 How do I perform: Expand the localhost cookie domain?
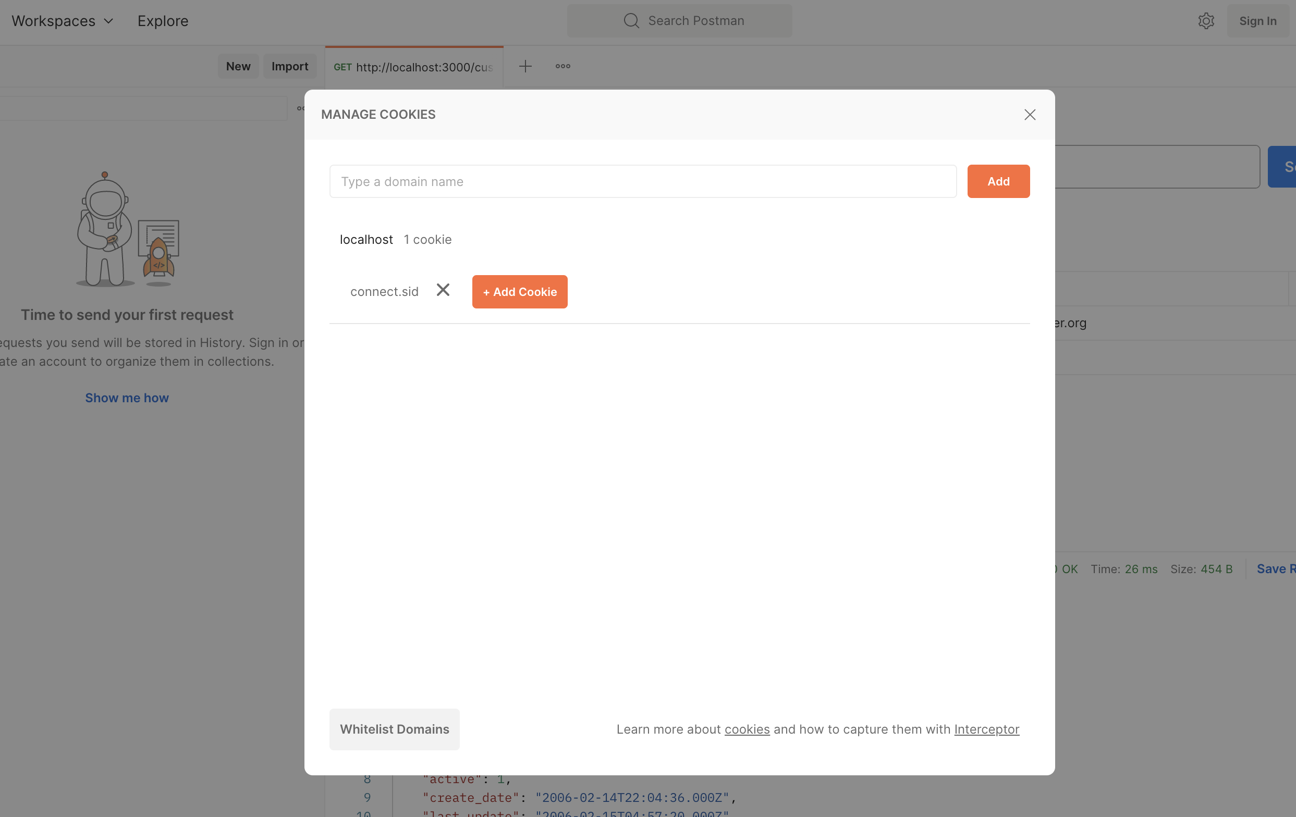click(366, 239)
